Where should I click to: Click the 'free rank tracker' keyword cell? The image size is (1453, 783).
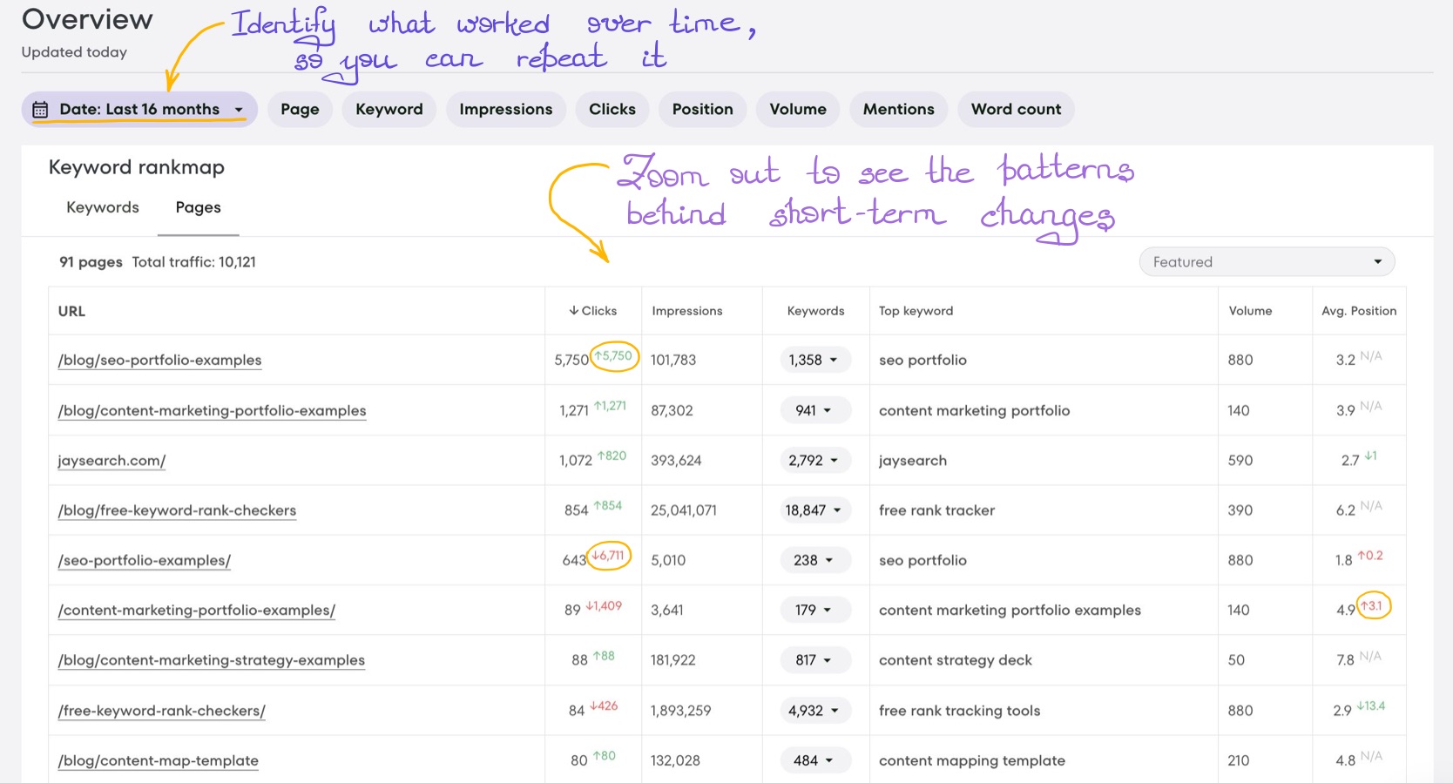tap(936, 510)
